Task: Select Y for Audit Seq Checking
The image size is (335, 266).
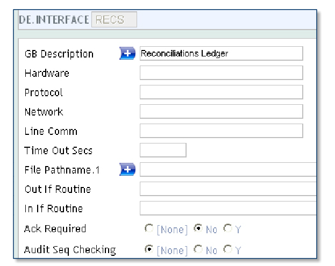Action: tap(229, 250)
